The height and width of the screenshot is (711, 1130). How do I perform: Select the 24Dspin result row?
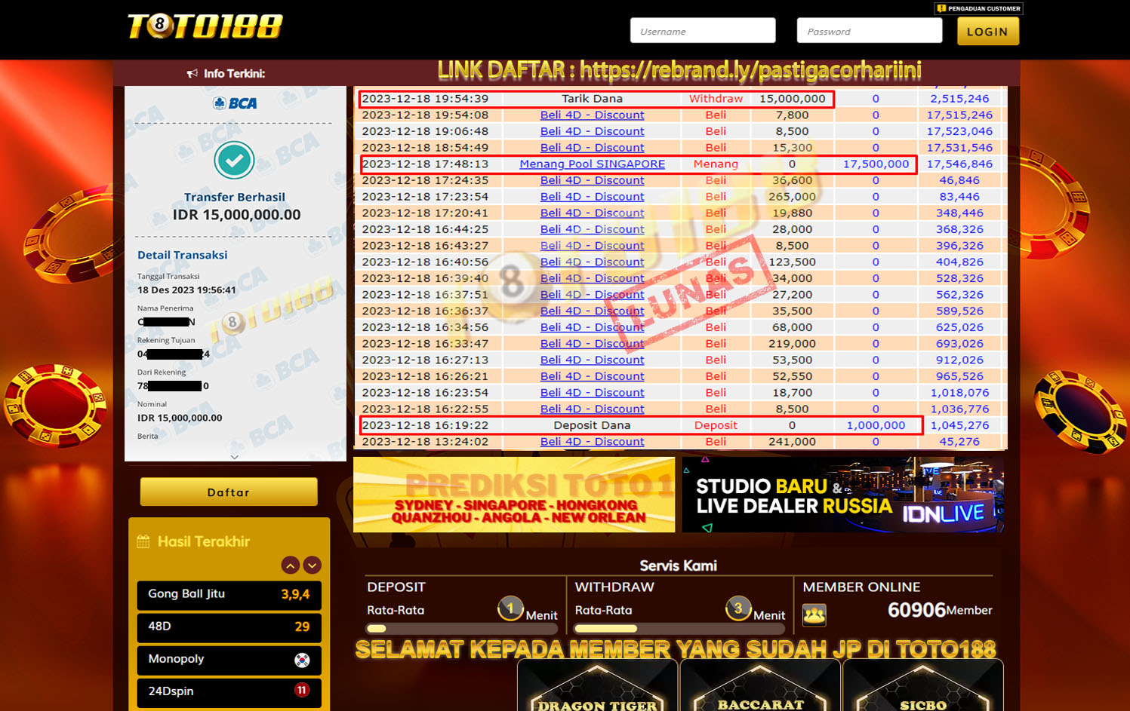click(x=229, y=692)
